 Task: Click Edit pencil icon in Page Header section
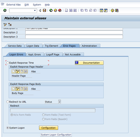[x=17, y=71]
